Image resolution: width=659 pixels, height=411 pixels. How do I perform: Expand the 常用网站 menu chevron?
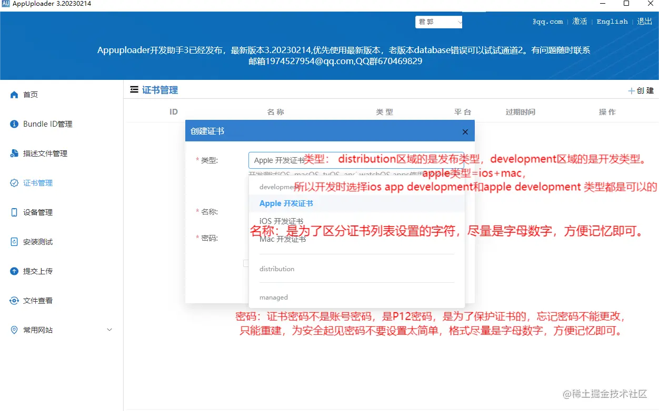pyautogui.click(x=109, y=330)
